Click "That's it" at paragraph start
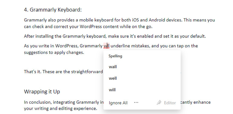233x114 pixels. coord(33,72)
